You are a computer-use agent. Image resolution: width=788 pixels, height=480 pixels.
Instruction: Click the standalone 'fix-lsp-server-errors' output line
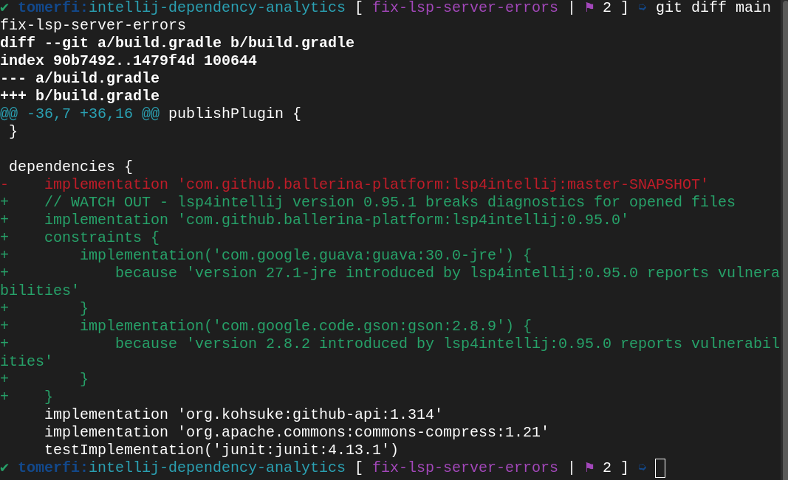pyautogui.click(x=93, y=25)
